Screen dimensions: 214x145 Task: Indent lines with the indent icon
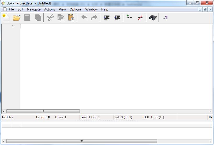(x=106, y=18)
